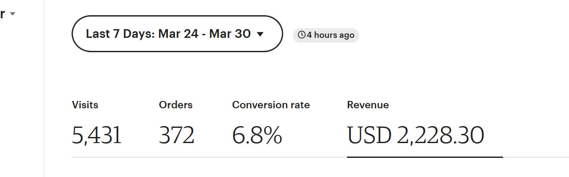Switch to the Conversion rate metric
The height and width of the screenshot is (177, 569).
pos(271,105)
